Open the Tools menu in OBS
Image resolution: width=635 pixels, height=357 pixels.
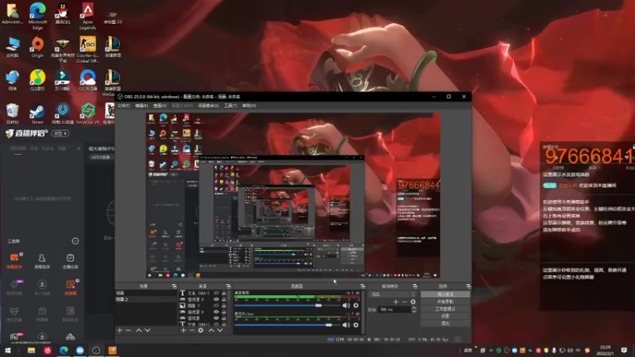pyautogui.click(x=230, y=106)
